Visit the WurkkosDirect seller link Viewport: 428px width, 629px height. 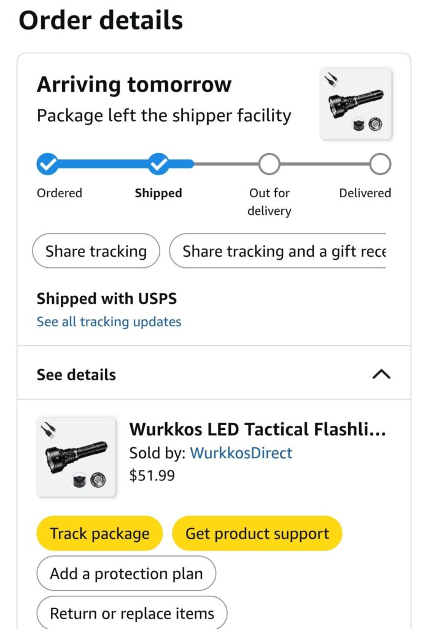[241, 453]
